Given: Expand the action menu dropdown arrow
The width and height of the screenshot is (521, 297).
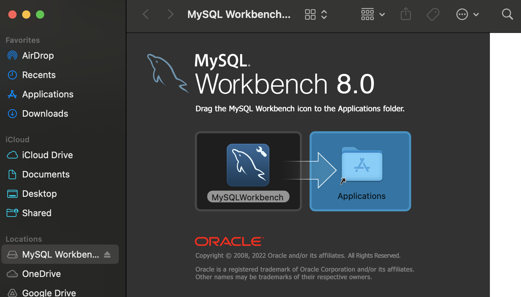Looking at the screenshot, I should click(x=476, y=15).
